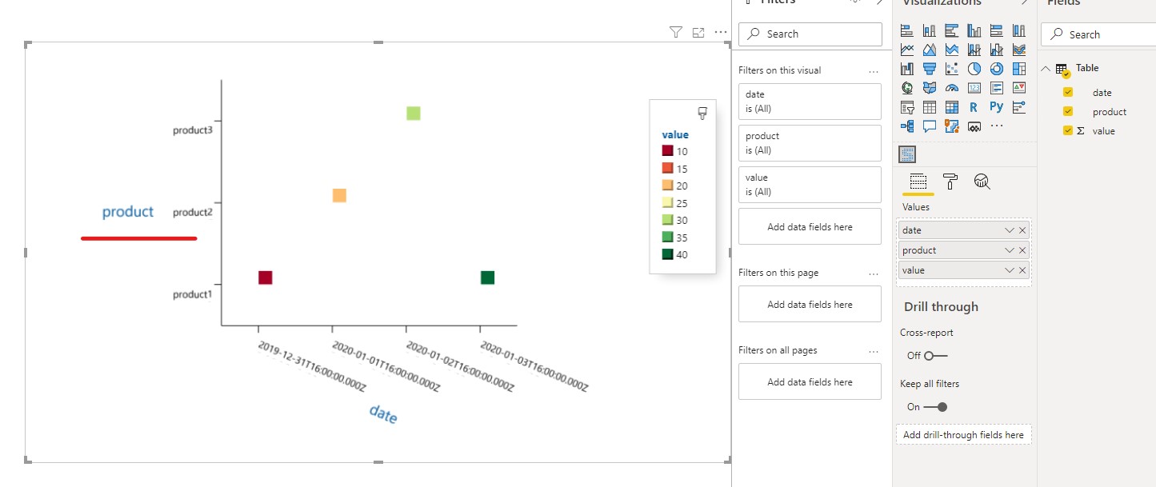
Task: Open the date filter card
Action: click(810, 102)
